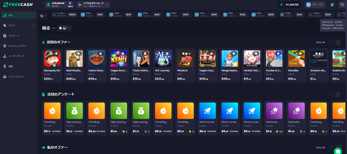Select the $1.94 High paying survey
The image size is (347, 154).
click(x=119, y=118)
